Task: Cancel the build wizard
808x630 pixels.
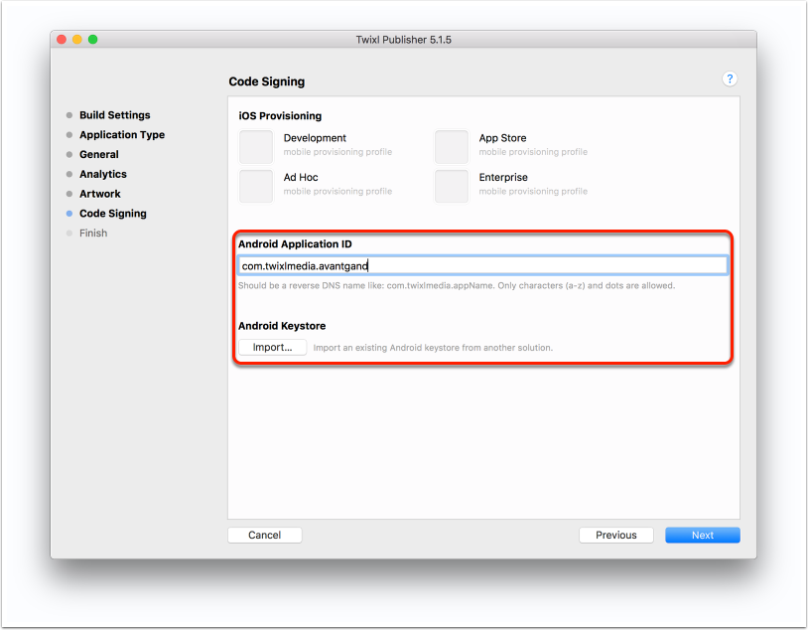Action: pyautogui.click(x=265, y=535)
